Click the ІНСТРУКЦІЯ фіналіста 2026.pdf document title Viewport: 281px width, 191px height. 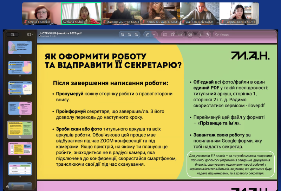pyautogui.click(x=60, y=33)
